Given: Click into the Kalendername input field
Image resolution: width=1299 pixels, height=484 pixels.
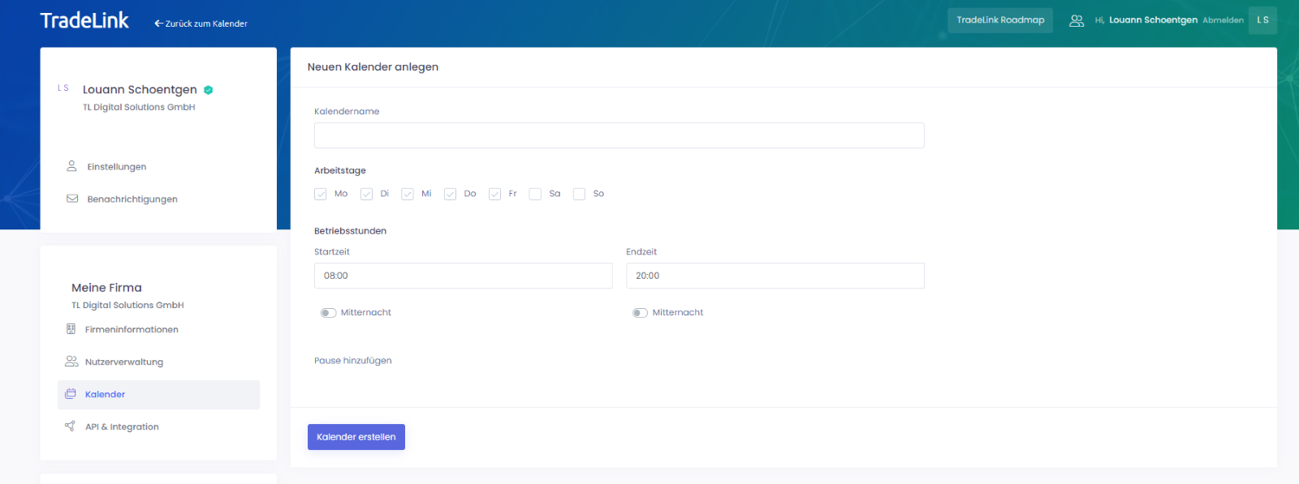Looking at the screenshot, I should click(x=619, y=135).
